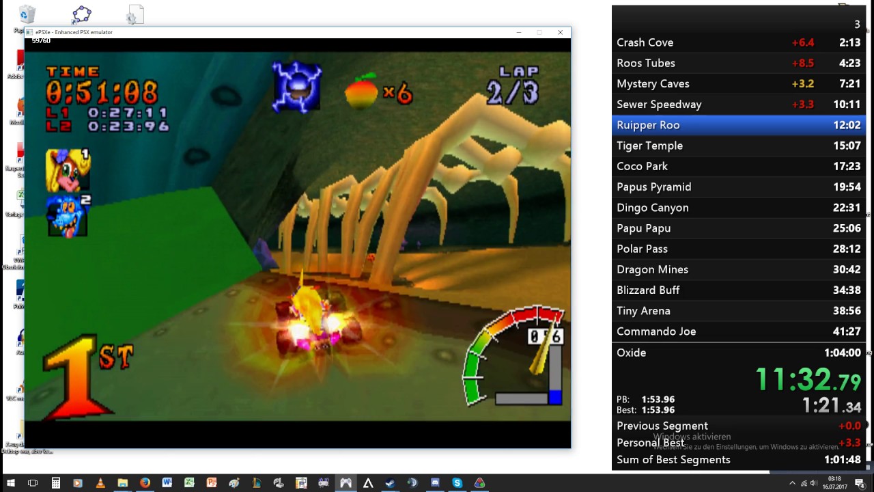Open the blank document desktop icon
The width and height of the screenshot is (874, 492).
[x=135, y=15]
